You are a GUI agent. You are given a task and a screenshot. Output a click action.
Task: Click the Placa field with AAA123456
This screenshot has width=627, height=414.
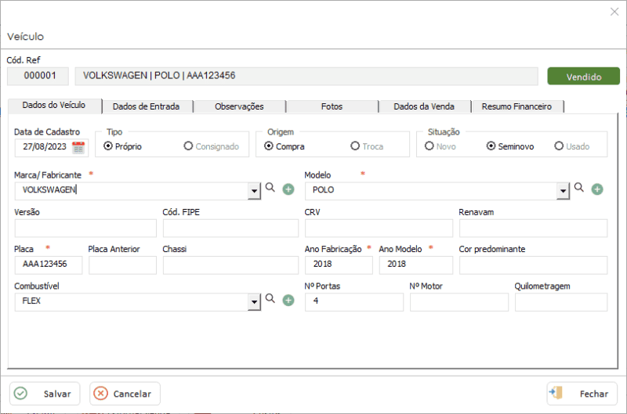[49, 265]
